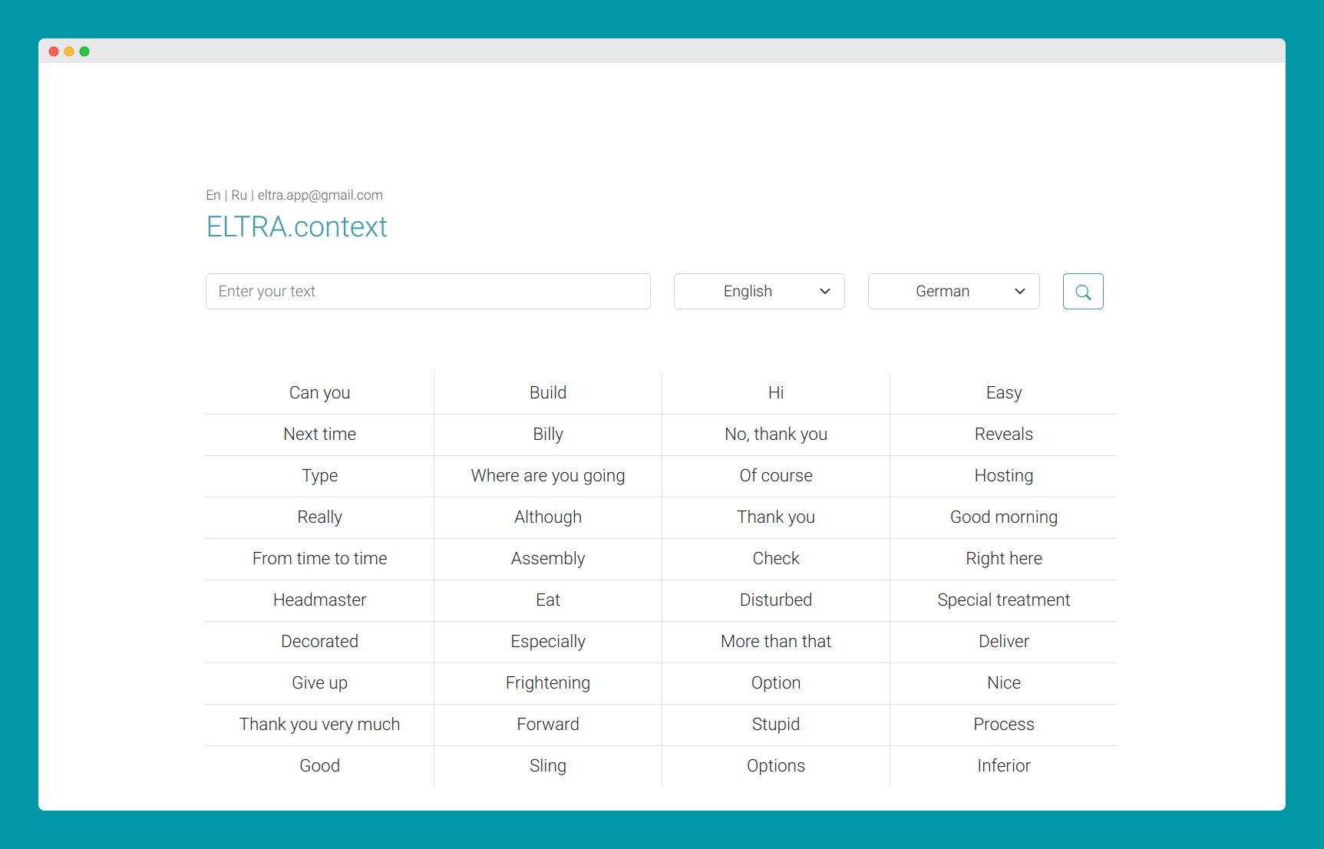Viewport: 1324px width, 849px height.
Task: Click the green zoom window control
Action: 84,51
